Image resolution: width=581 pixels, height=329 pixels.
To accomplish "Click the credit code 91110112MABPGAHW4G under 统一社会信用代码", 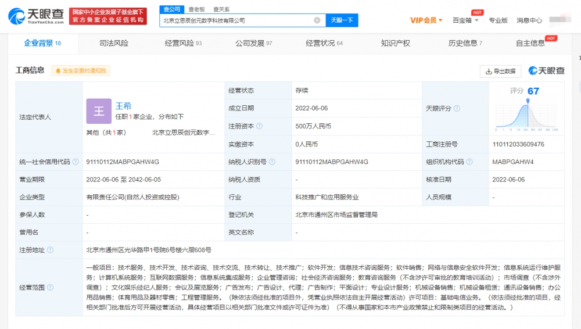I will pos(123,162).
